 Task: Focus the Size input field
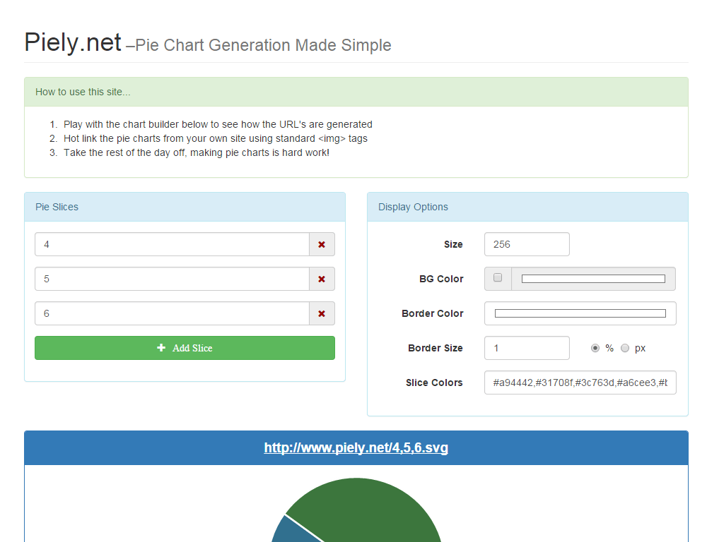point(527,244)
